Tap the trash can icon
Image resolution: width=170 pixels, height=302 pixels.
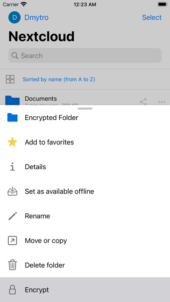point(13,265)
